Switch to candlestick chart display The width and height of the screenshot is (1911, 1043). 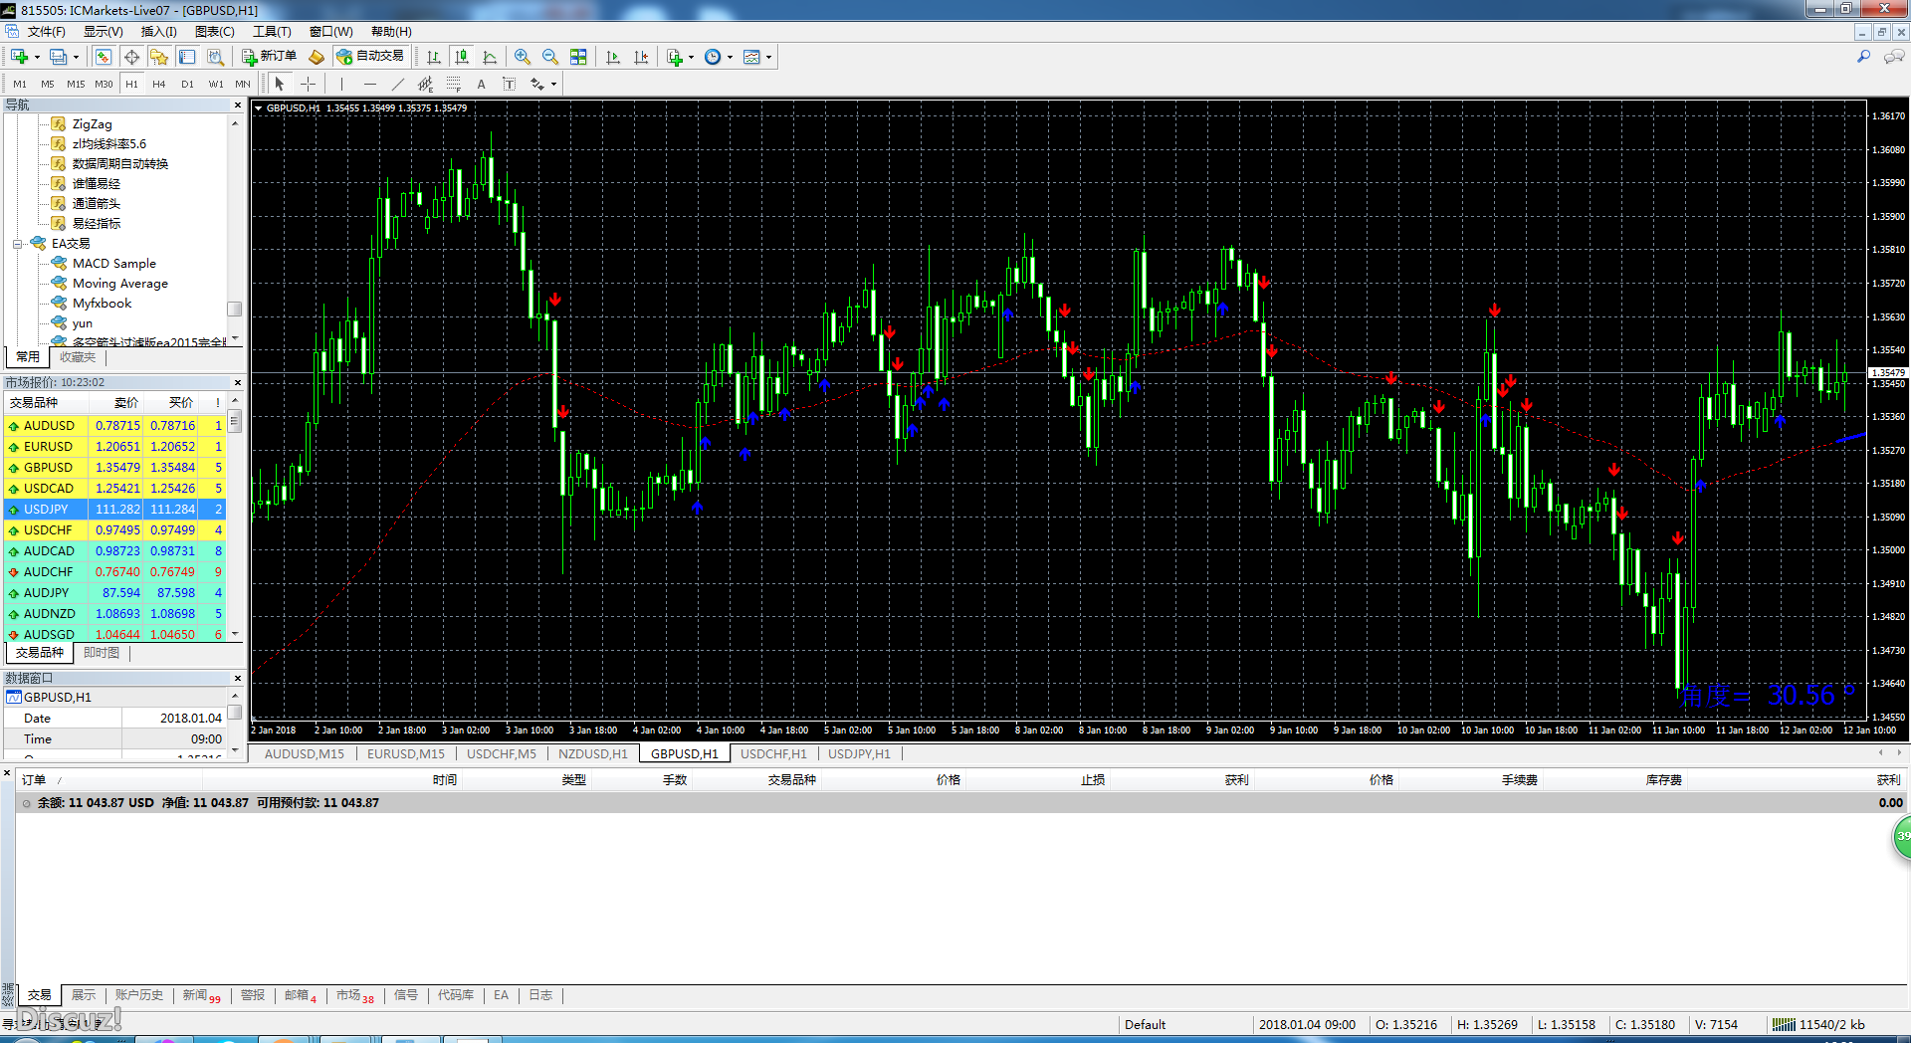click(462, 57)
